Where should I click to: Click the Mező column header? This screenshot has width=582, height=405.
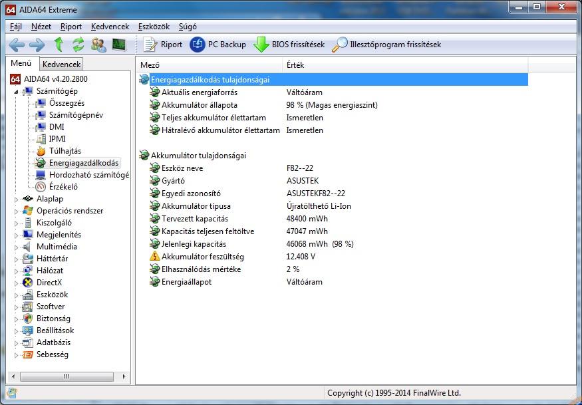(210, 65)
